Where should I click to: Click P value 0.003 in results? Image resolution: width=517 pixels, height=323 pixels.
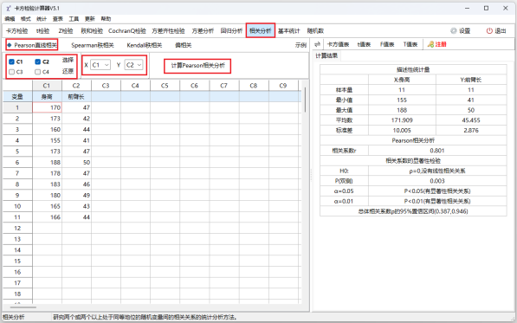pyautogui.click(x=437, y=181)
